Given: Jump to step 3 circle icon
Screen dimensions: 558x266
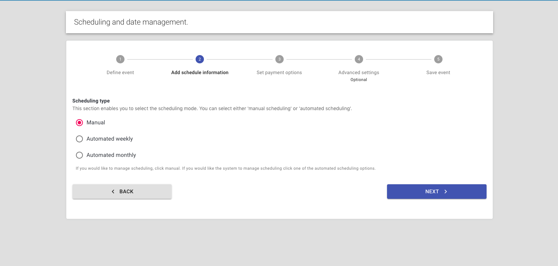Looking at the screenshot, I should click(280, 59).
